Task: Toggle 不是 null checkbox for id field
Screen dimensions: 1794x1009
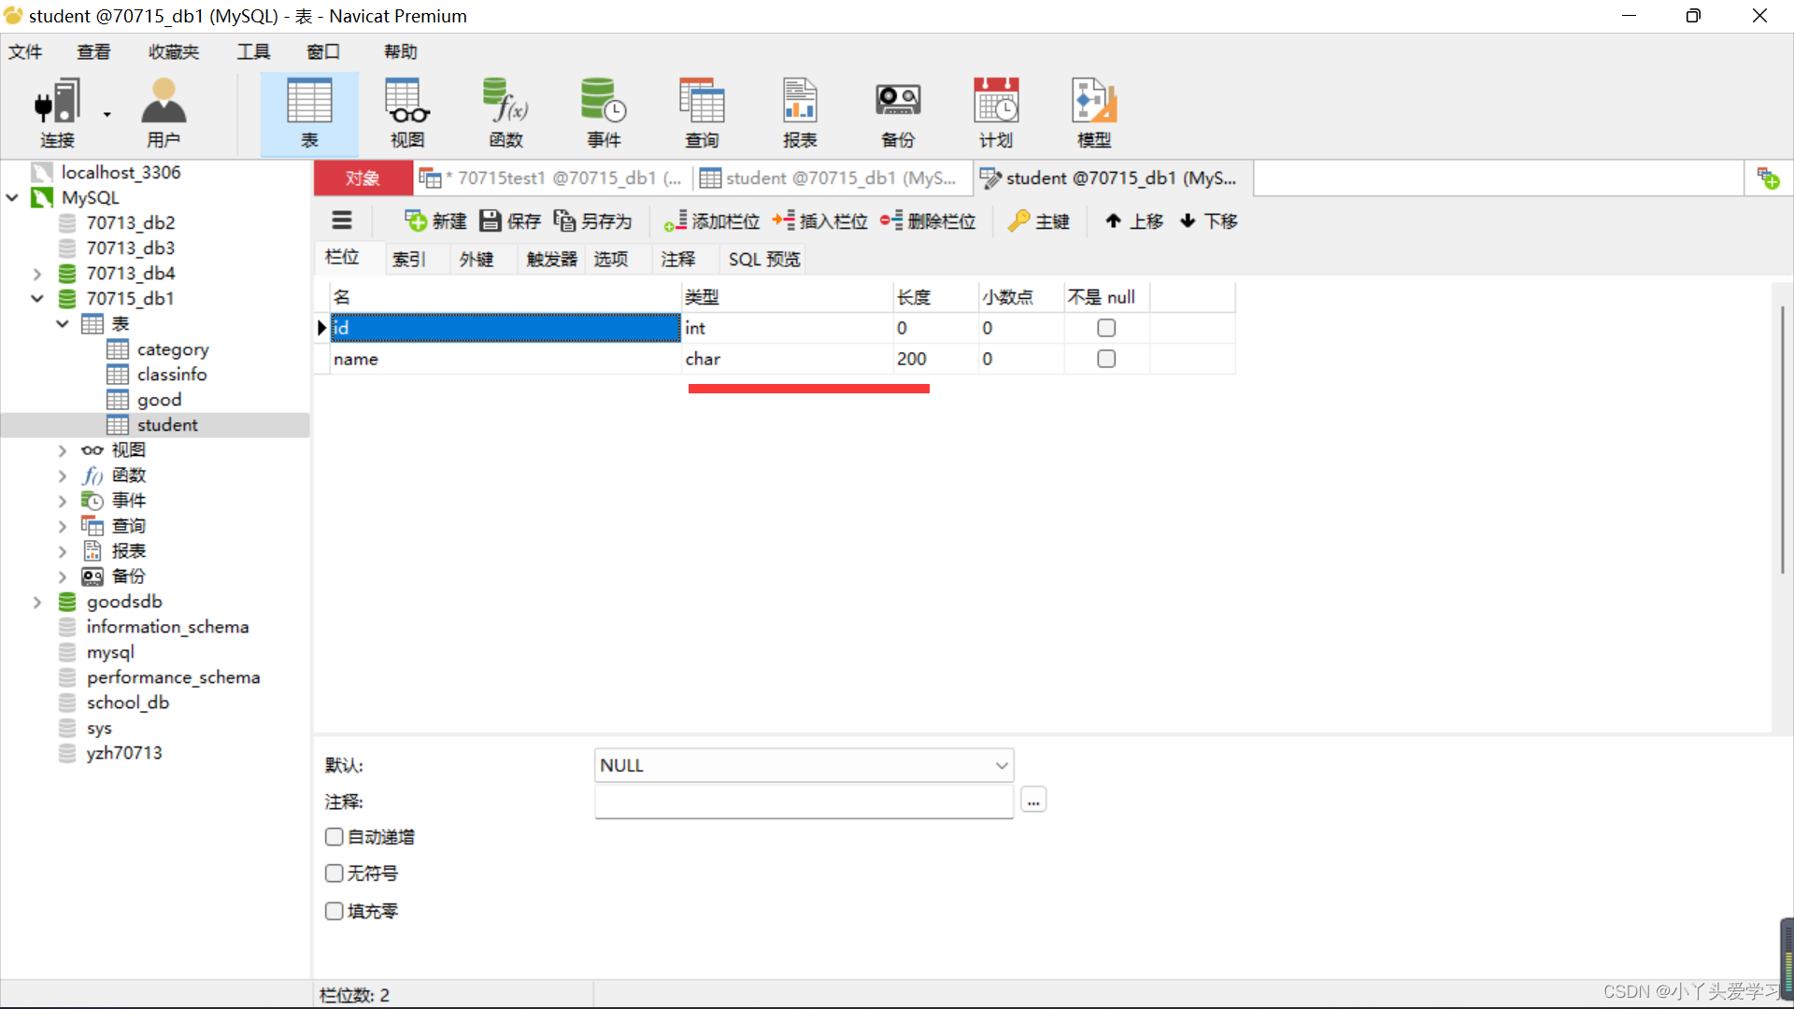Action: point(1106,328)
